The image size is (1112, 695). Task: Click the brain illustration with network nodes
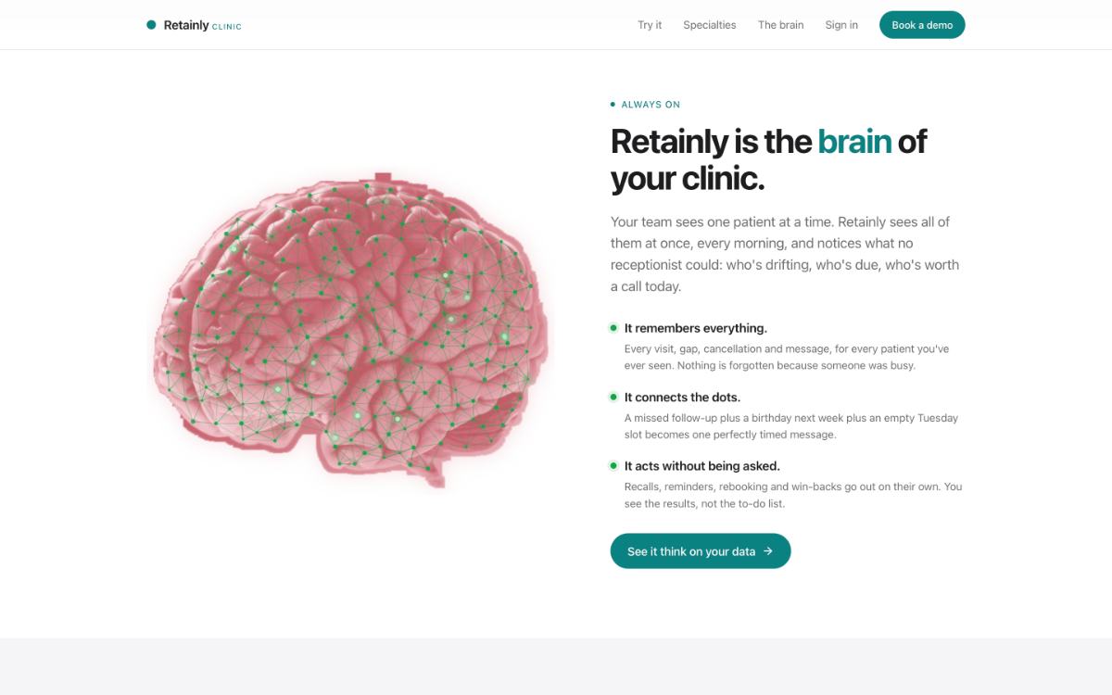350,329
